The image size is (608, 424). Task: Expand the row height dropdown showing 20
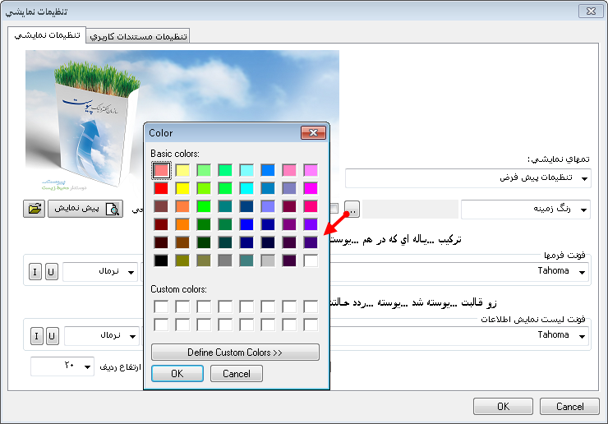[x=87, y=366]
